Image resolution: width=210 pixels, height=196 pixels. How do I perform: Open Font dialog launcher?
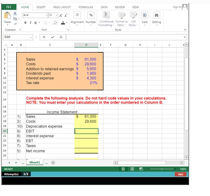click(x=68, y=30)
